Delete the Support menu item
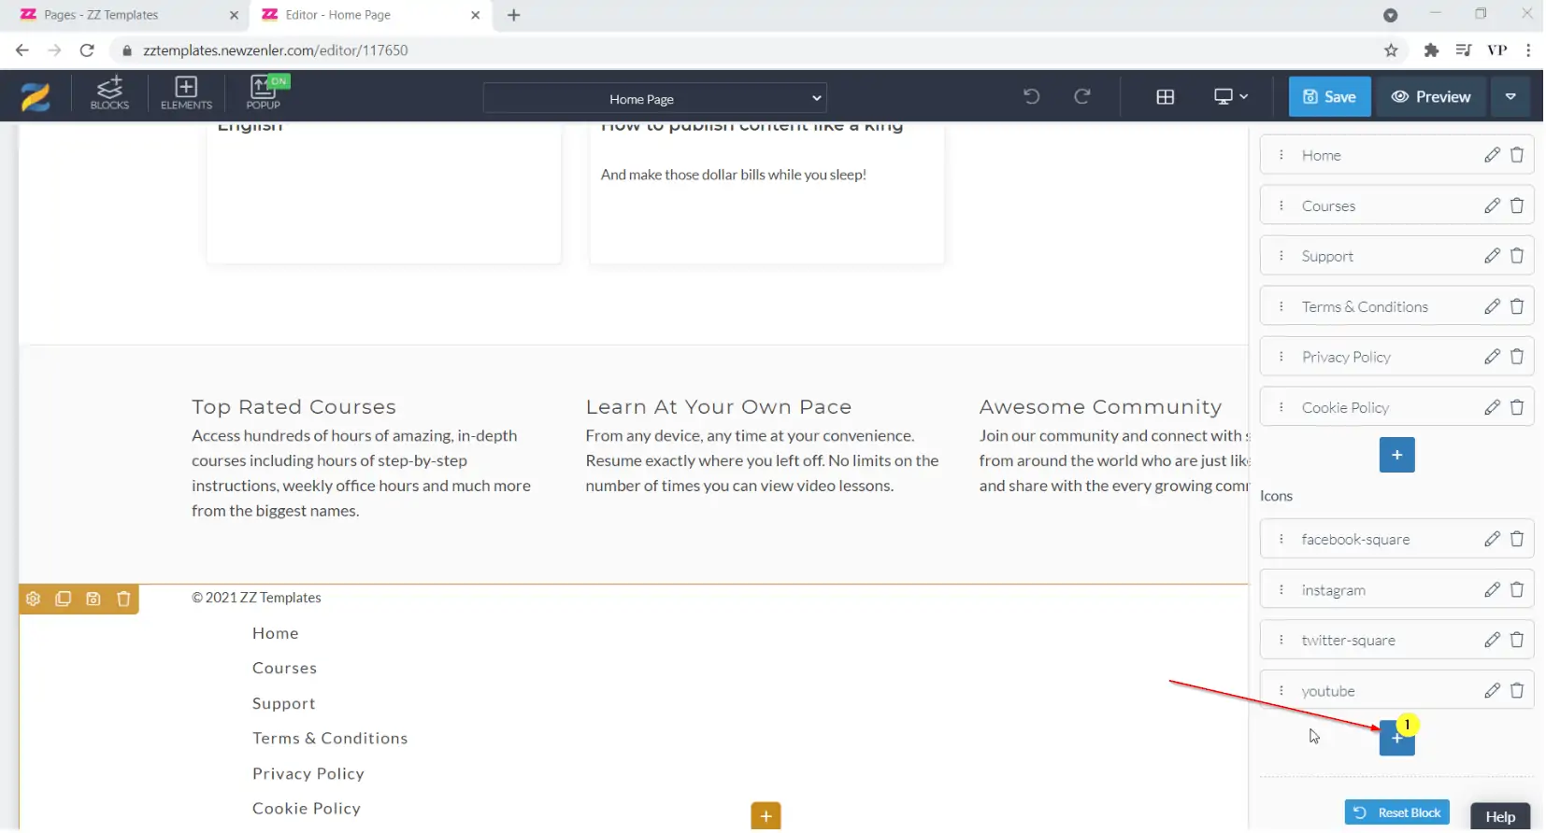 (1516, 256)
